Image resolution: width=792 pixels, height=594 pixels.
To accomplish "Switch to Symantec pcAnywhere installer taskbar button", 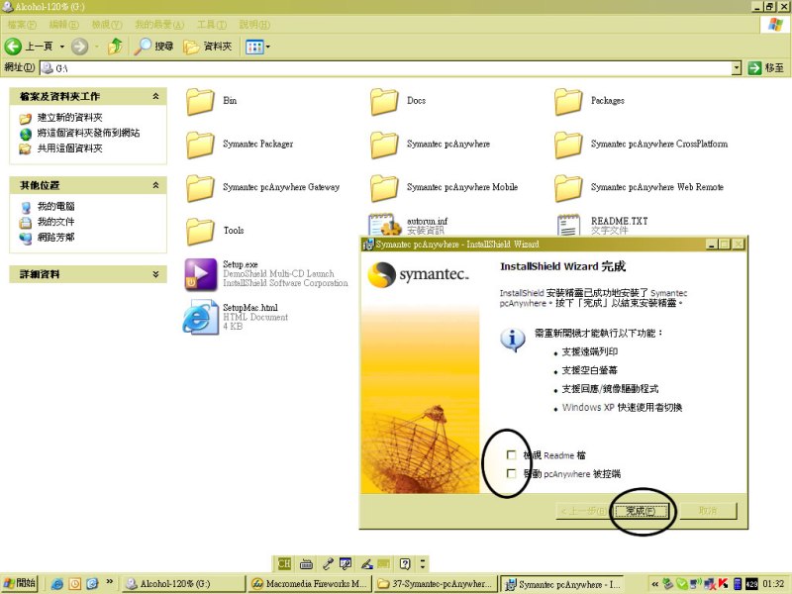I will point(561,584).
